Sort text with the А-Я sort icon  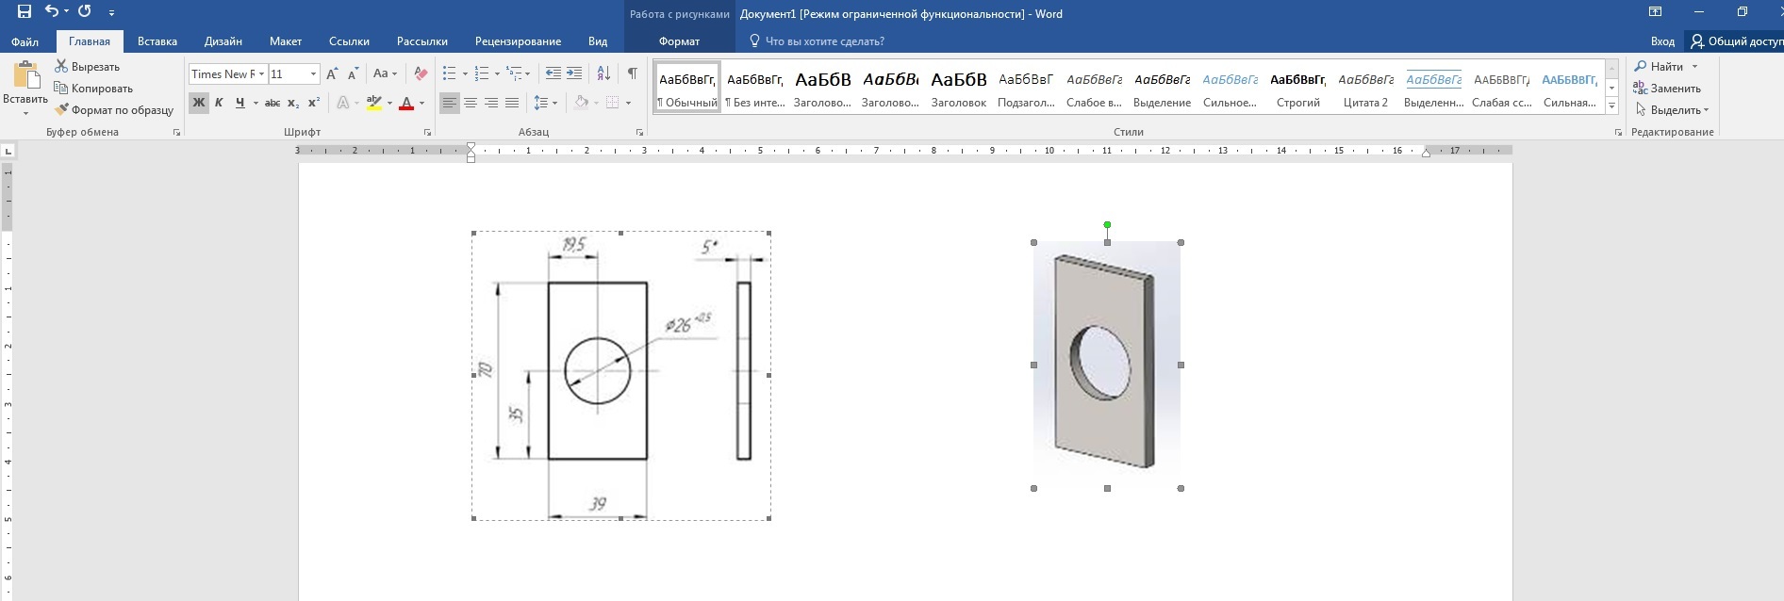click(x=604, y=73)
